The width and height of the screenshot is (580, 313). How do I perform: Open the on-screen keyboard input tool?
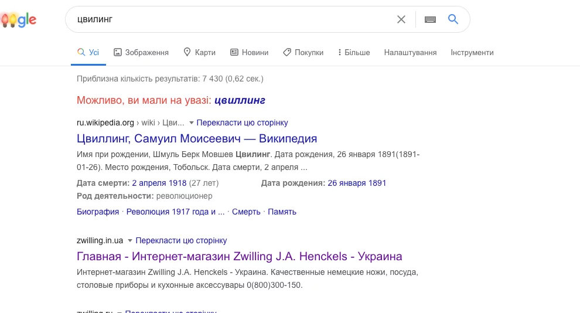[x=430, y=19]
